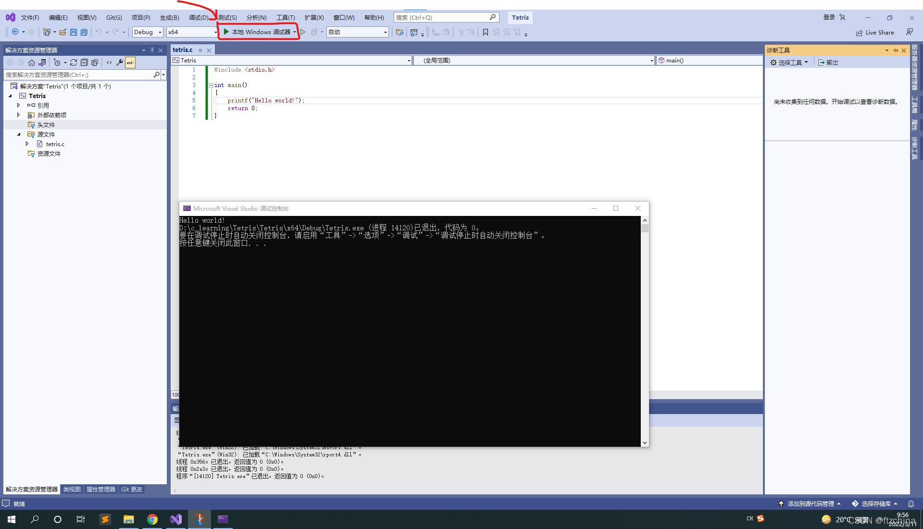Click Home icon in Solution Explorer toolbar

(32, 63)
